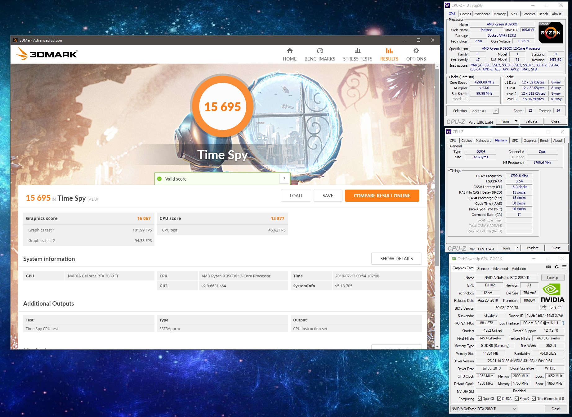Viewport: 572px width, 417px height.
Task: Click Validate in top CPU-Z window
Action: (531, 121)
